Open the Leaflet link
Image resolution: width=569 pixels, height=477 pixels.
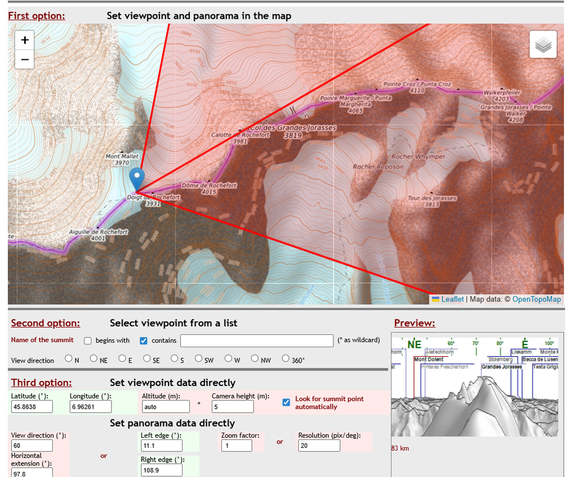point(452,299)
